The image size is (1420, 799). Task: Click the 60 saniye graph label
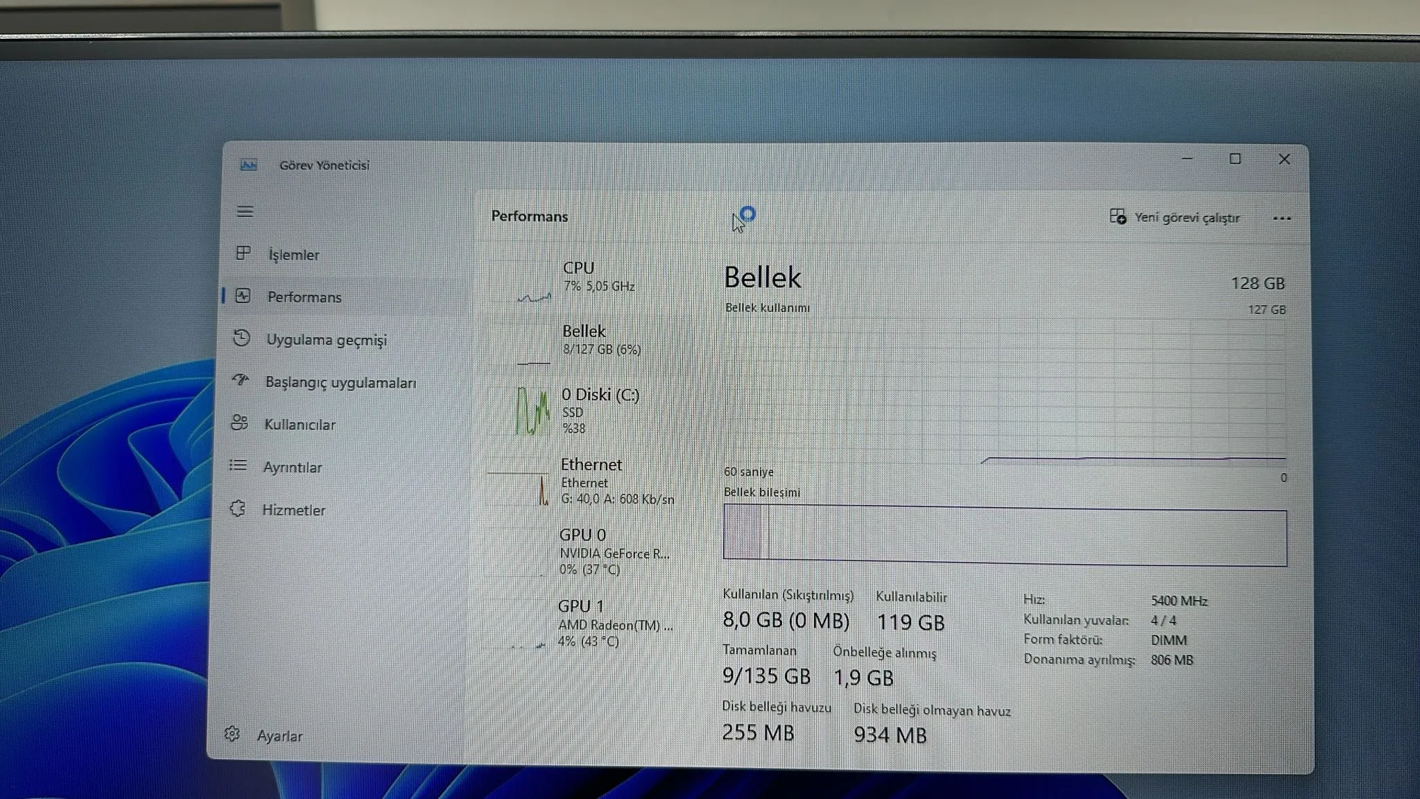pyautogui.click(x=748, y=472)
